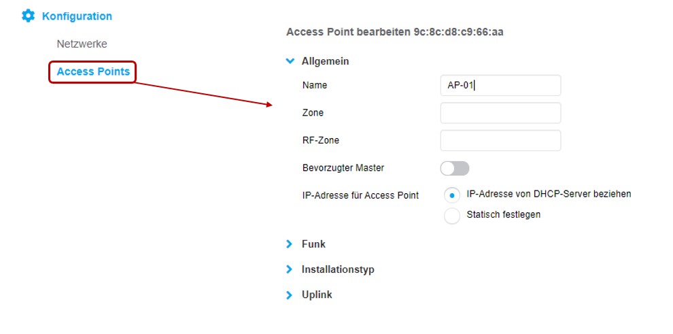
Task: Click the Bevorzugter Master label text
Action: tap(343, 168)
